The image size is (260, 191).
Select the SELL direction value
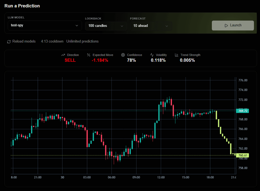[x=70, y=60]
